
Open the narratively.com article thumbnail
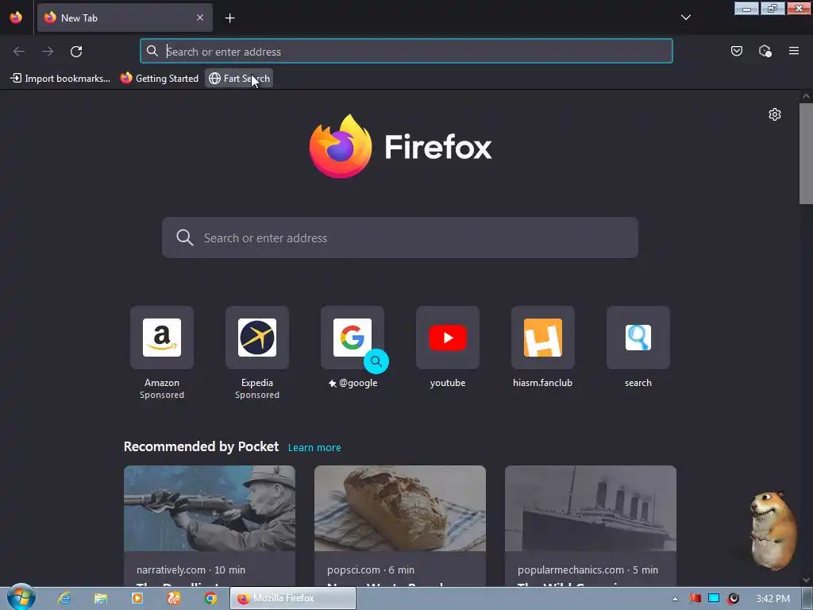click(210, 508)
